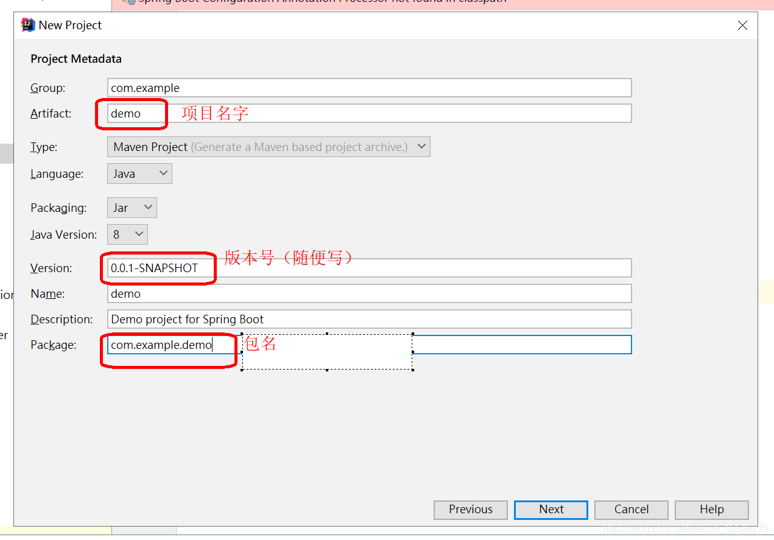Screen dimensions: 774x540
Task: Select the Name field containing demo
Action: tap(369, 293)
